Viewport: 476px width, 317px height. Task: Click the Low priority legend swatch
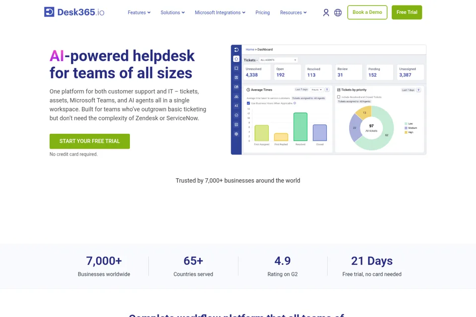(406, 124)
